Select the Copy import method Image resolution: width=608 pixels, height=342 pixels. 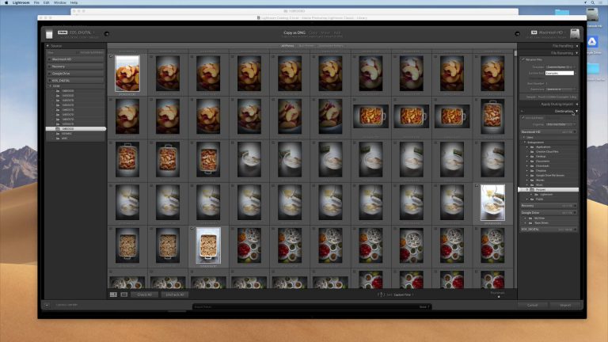point(313,32)
